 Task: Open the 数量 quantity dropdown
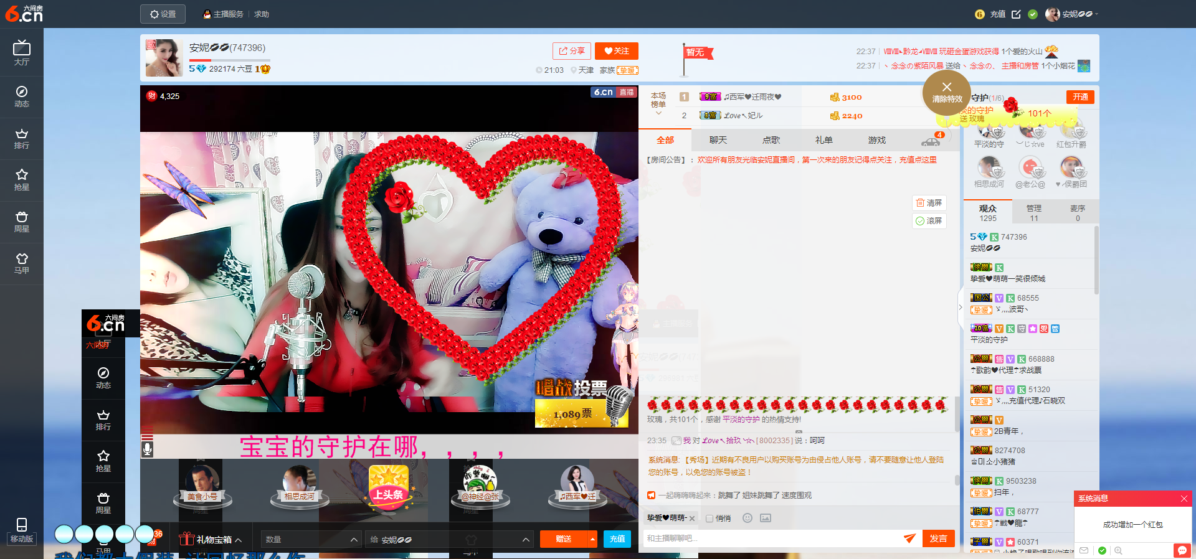tap(310, 539)
